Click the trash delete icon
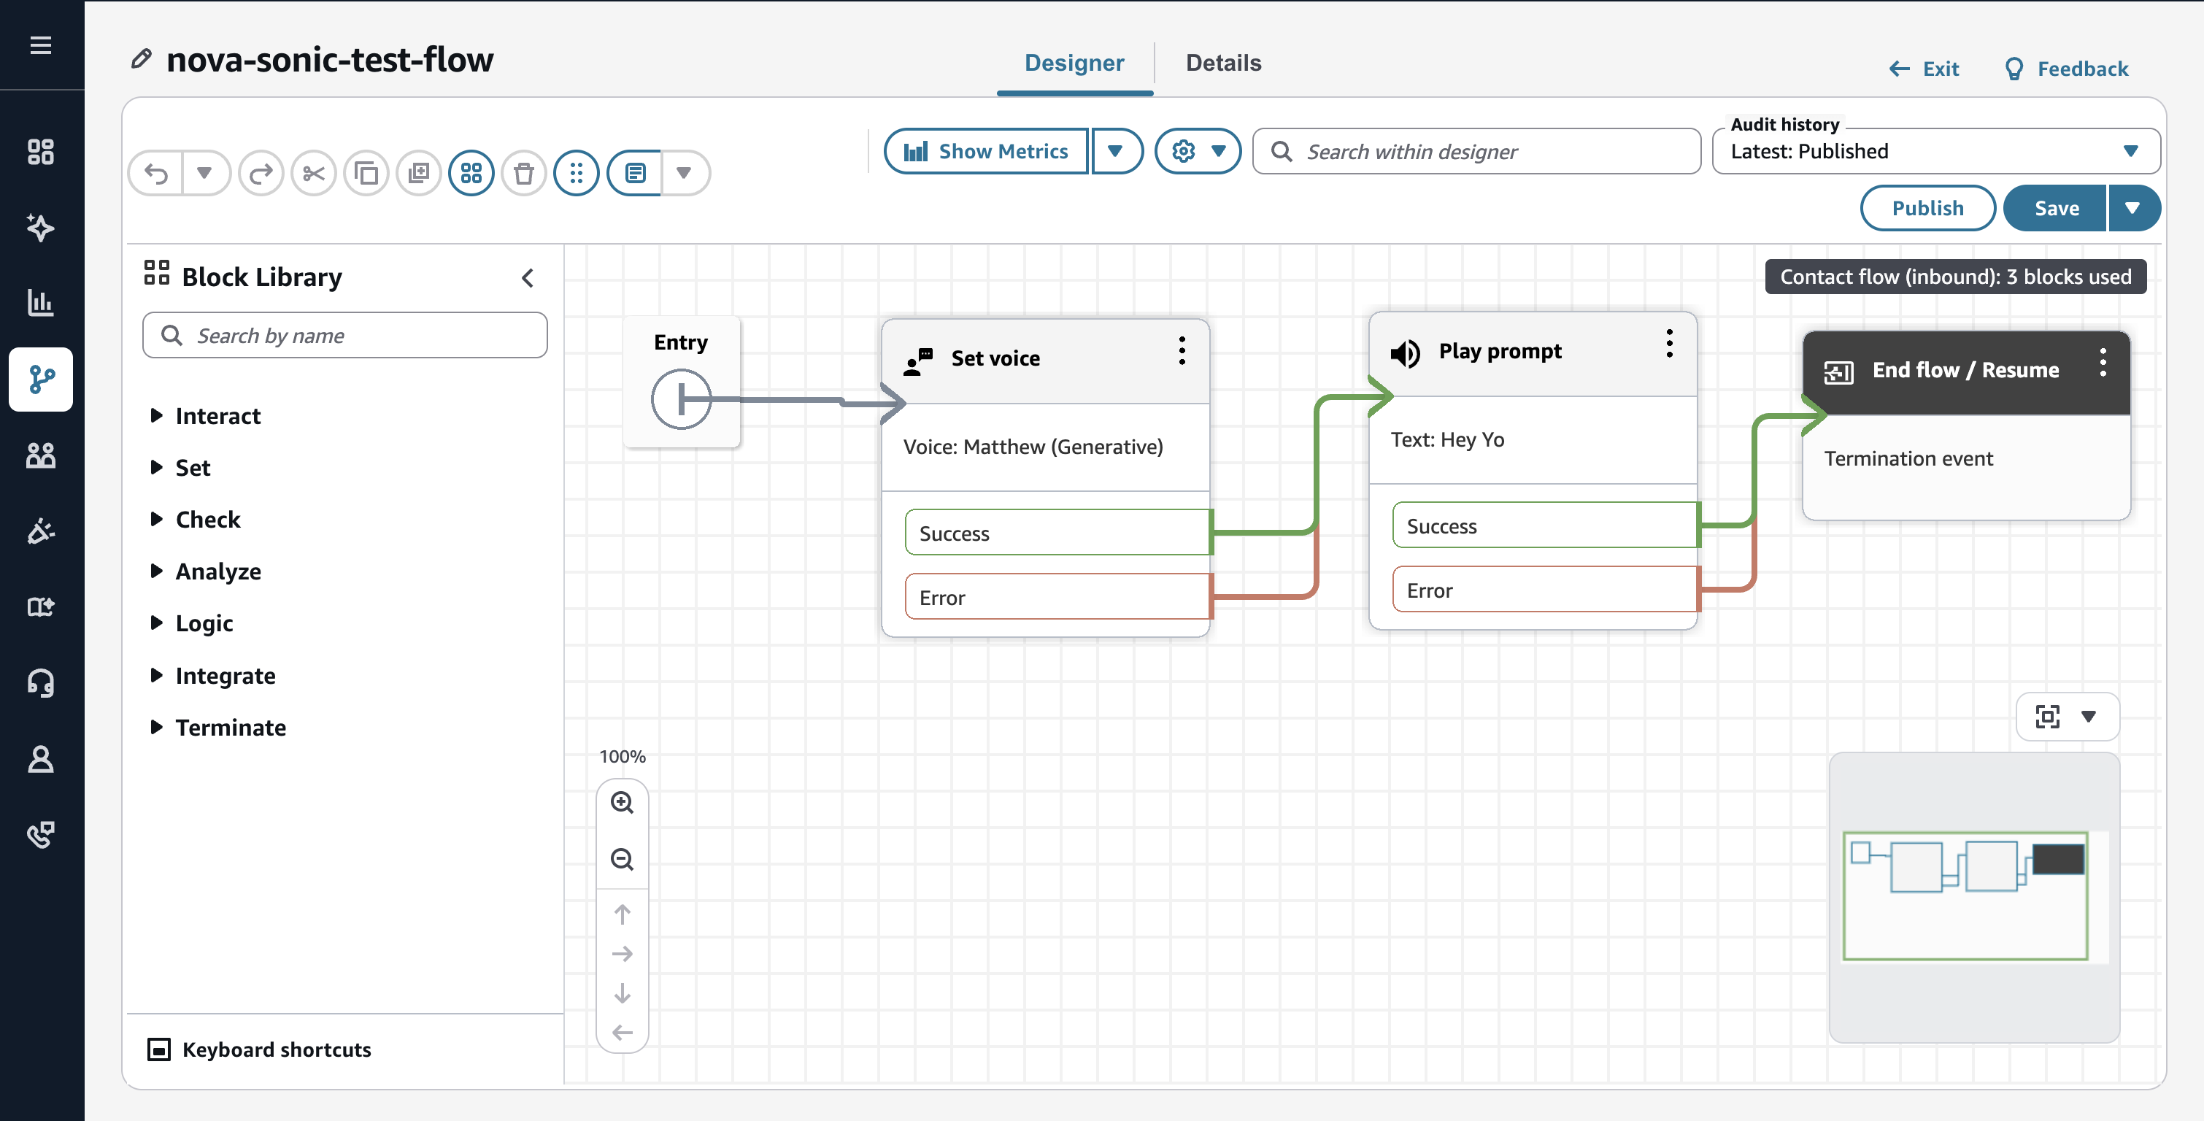Screen dimensions: 2204x1121 pos(523,174)
